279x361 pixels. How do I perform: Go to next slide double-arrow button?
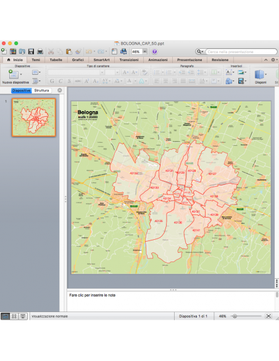[277, 286]
